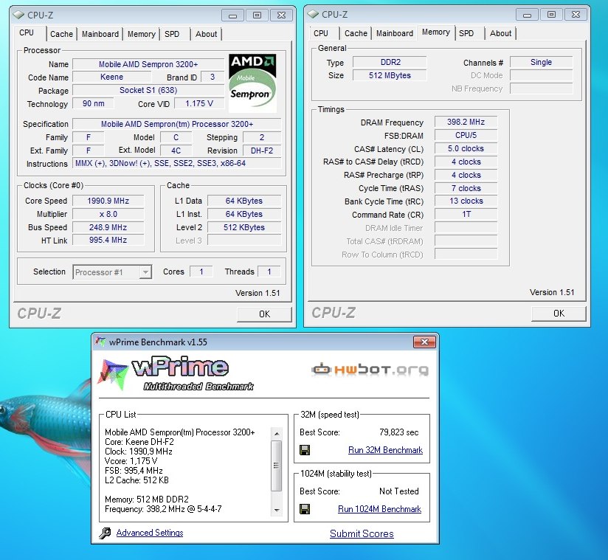Click OK in the right CPU-Z window
Viewport: 608px width, 560px height.
pyautogui.click(x=559, y=314)
